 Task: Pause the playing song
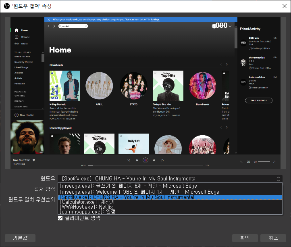pos(145,160)
